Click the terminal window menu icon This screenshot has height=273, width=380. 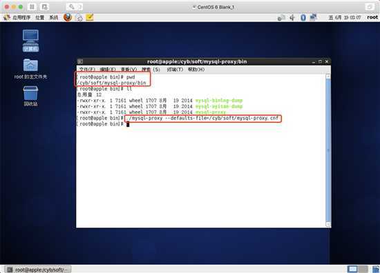click(x=80, y=61)
